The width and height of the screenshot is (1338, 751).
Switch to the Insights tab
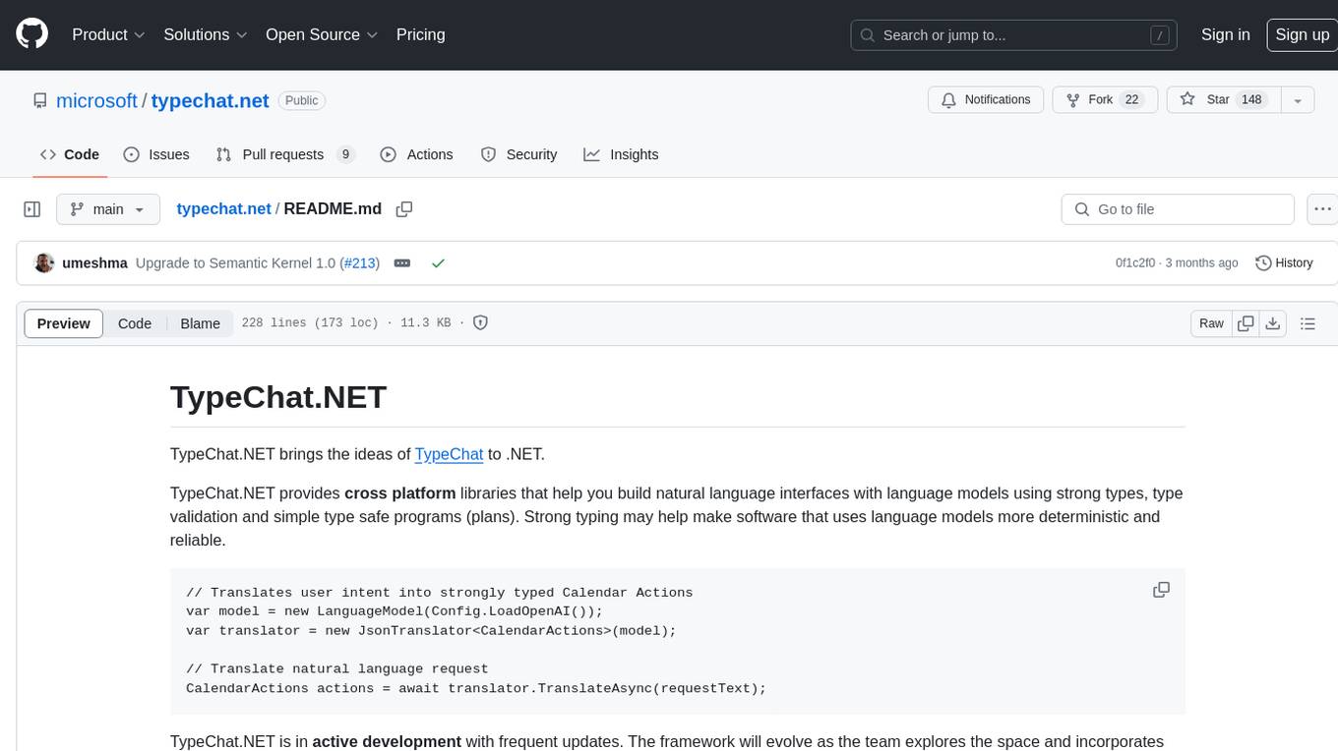pyautogui.click(x=621, y=154)
